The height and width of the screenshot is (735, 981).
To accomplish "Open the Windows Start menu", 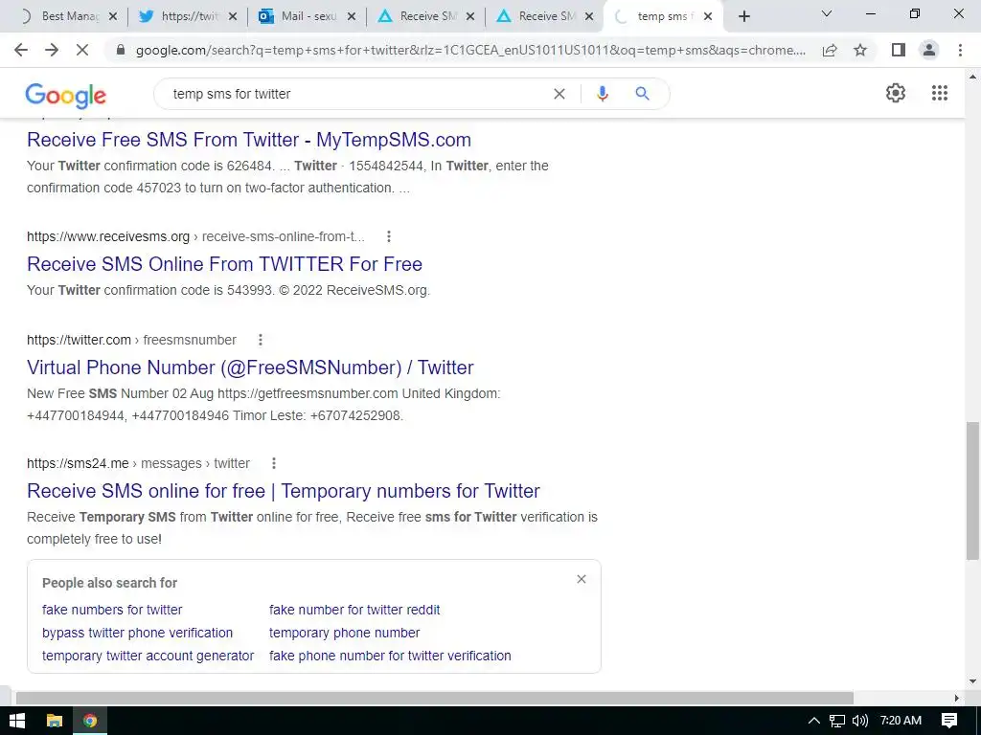I will click(17, 721).
